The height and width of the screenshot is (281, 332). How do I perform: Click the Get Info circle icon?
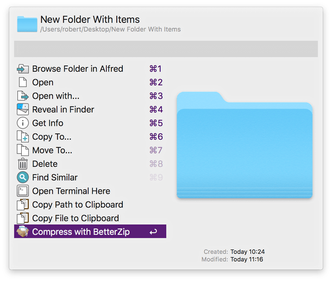coord(23,123)
